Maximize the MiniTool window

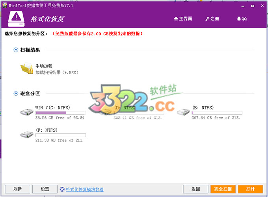253,6
